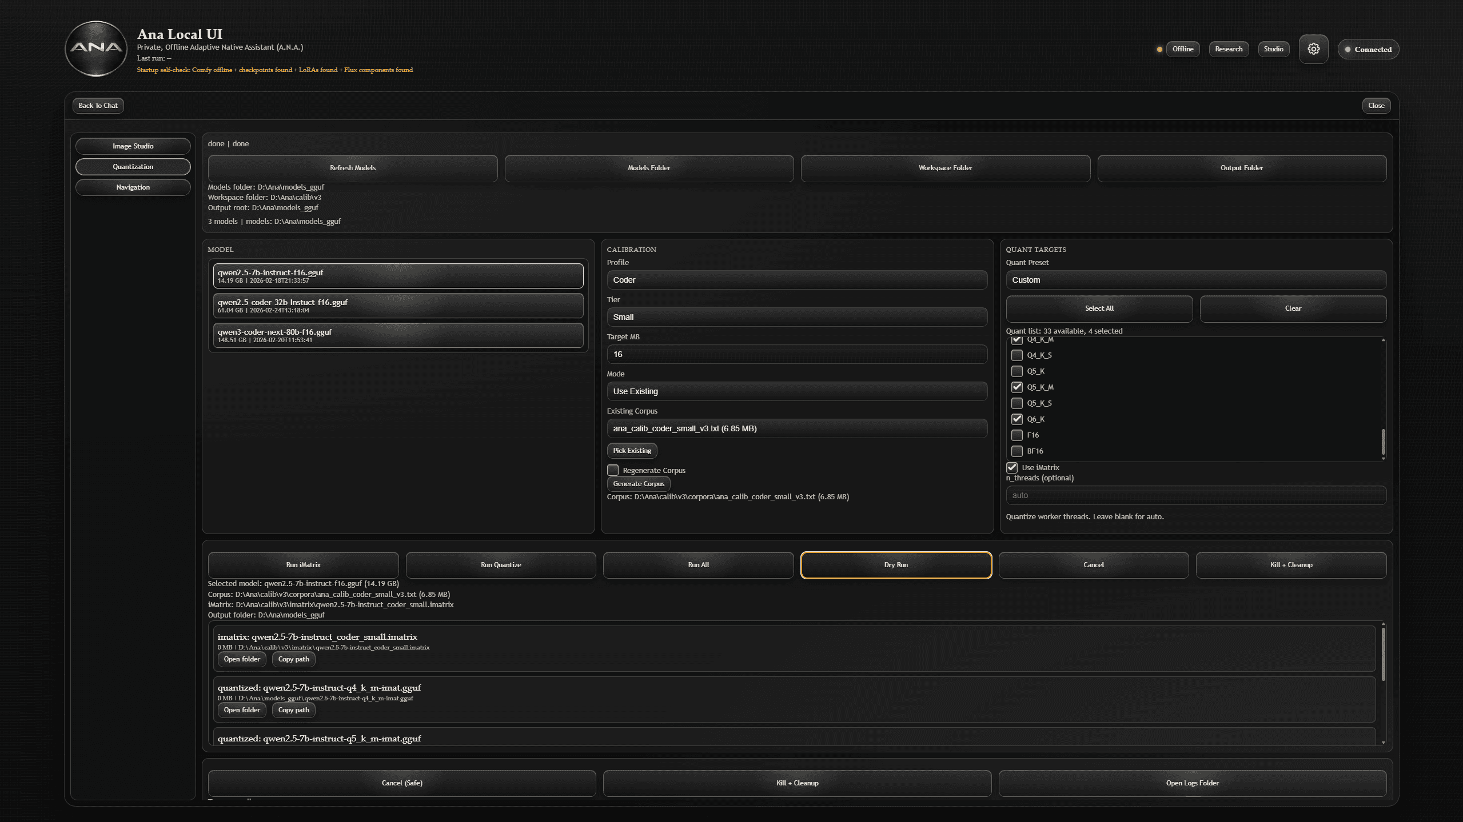Click the ANA logo
The width and height of the screenshot is (1463, 822).
pyautogui.click(x=96, y=49)
